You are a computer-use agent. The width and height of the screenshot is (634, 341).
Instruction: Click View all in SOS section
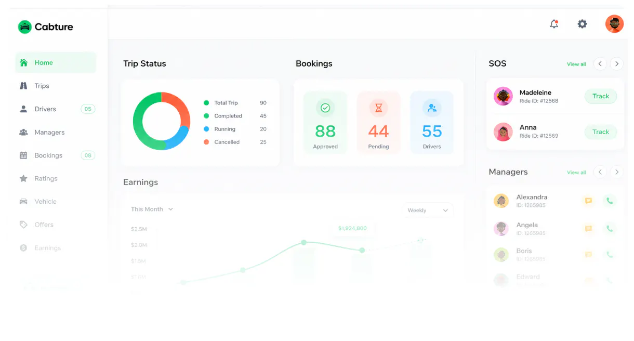576,64
